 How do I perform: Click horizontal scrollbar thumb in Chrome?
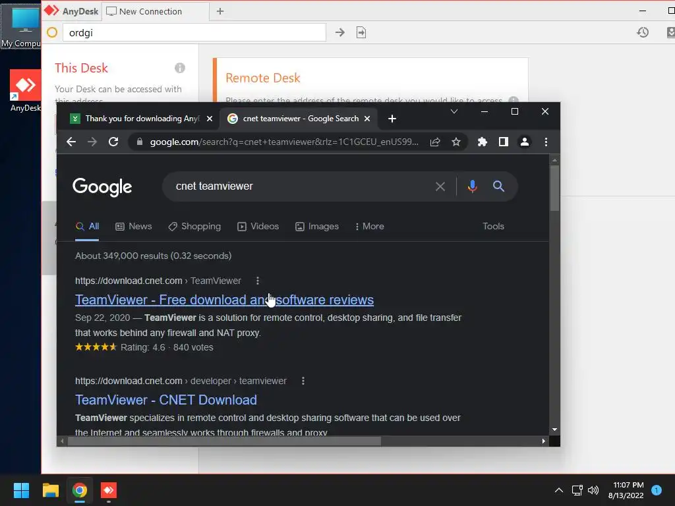(224, 441)
